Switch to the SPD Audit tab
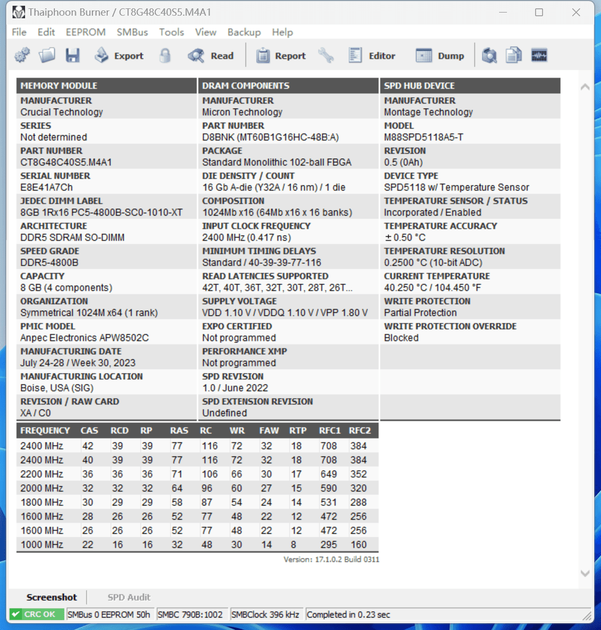Screen dimensions: 601x630 (129, 597)
